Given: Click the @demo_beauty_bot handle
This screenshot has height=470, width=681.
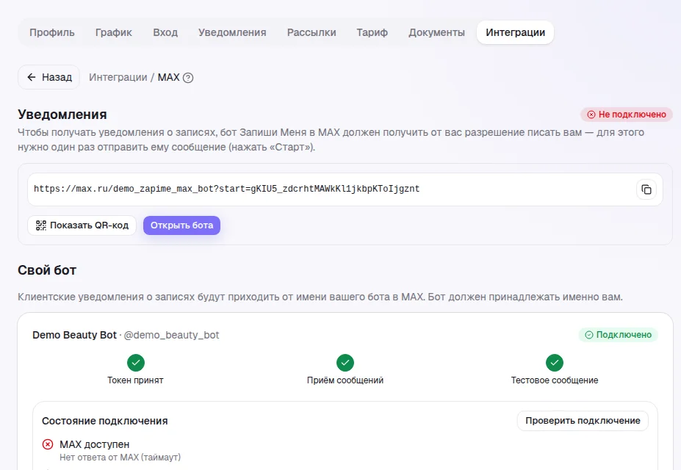Looking at the screenshot, I should (171, 335).
